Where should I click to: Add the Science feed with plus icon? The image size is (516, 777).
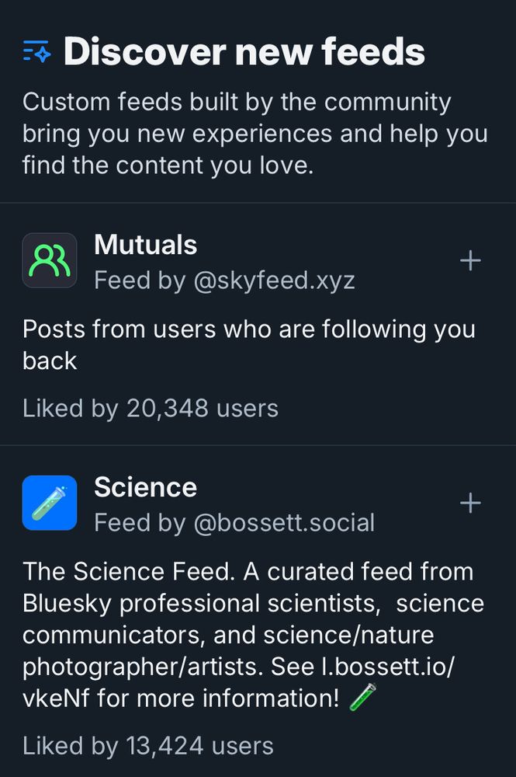(x=470, y=503)
